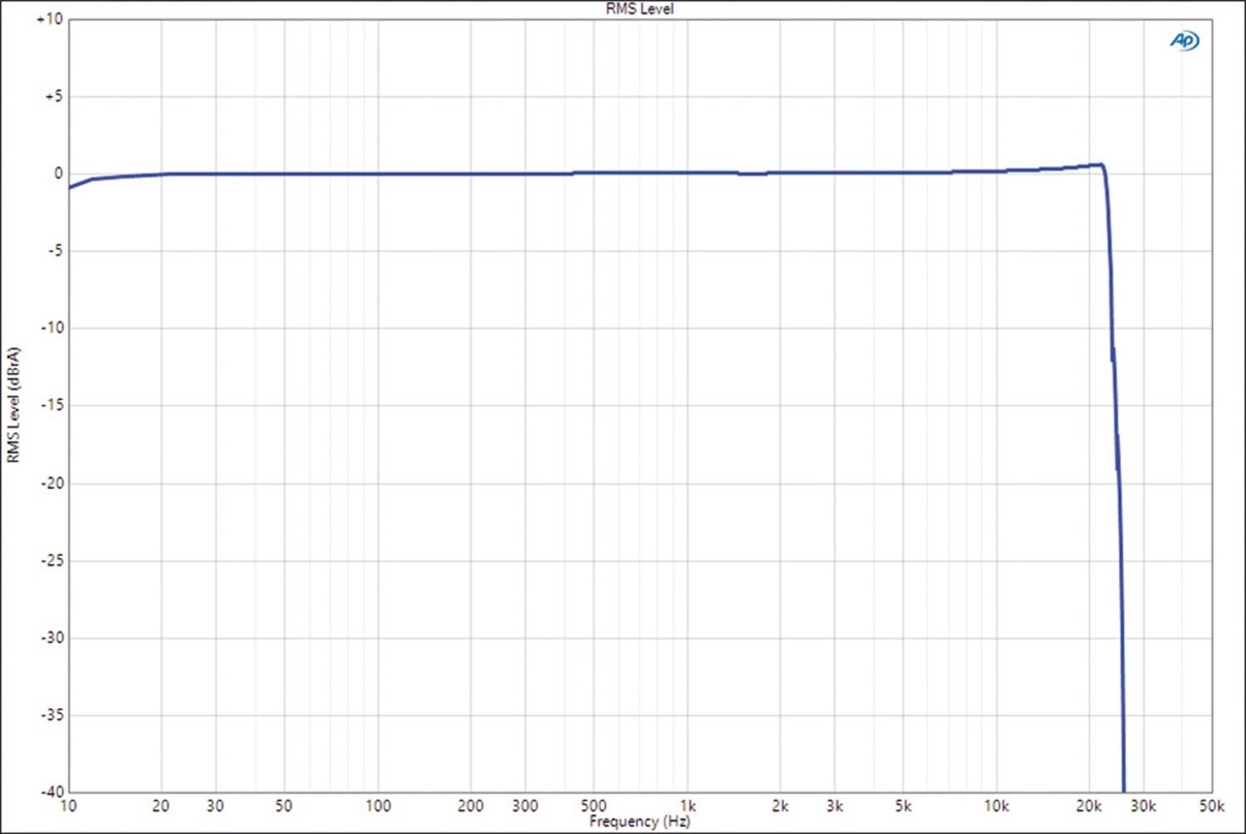
Task: Click the Frequency (Hz) axis label
Action: coord(640,822)
